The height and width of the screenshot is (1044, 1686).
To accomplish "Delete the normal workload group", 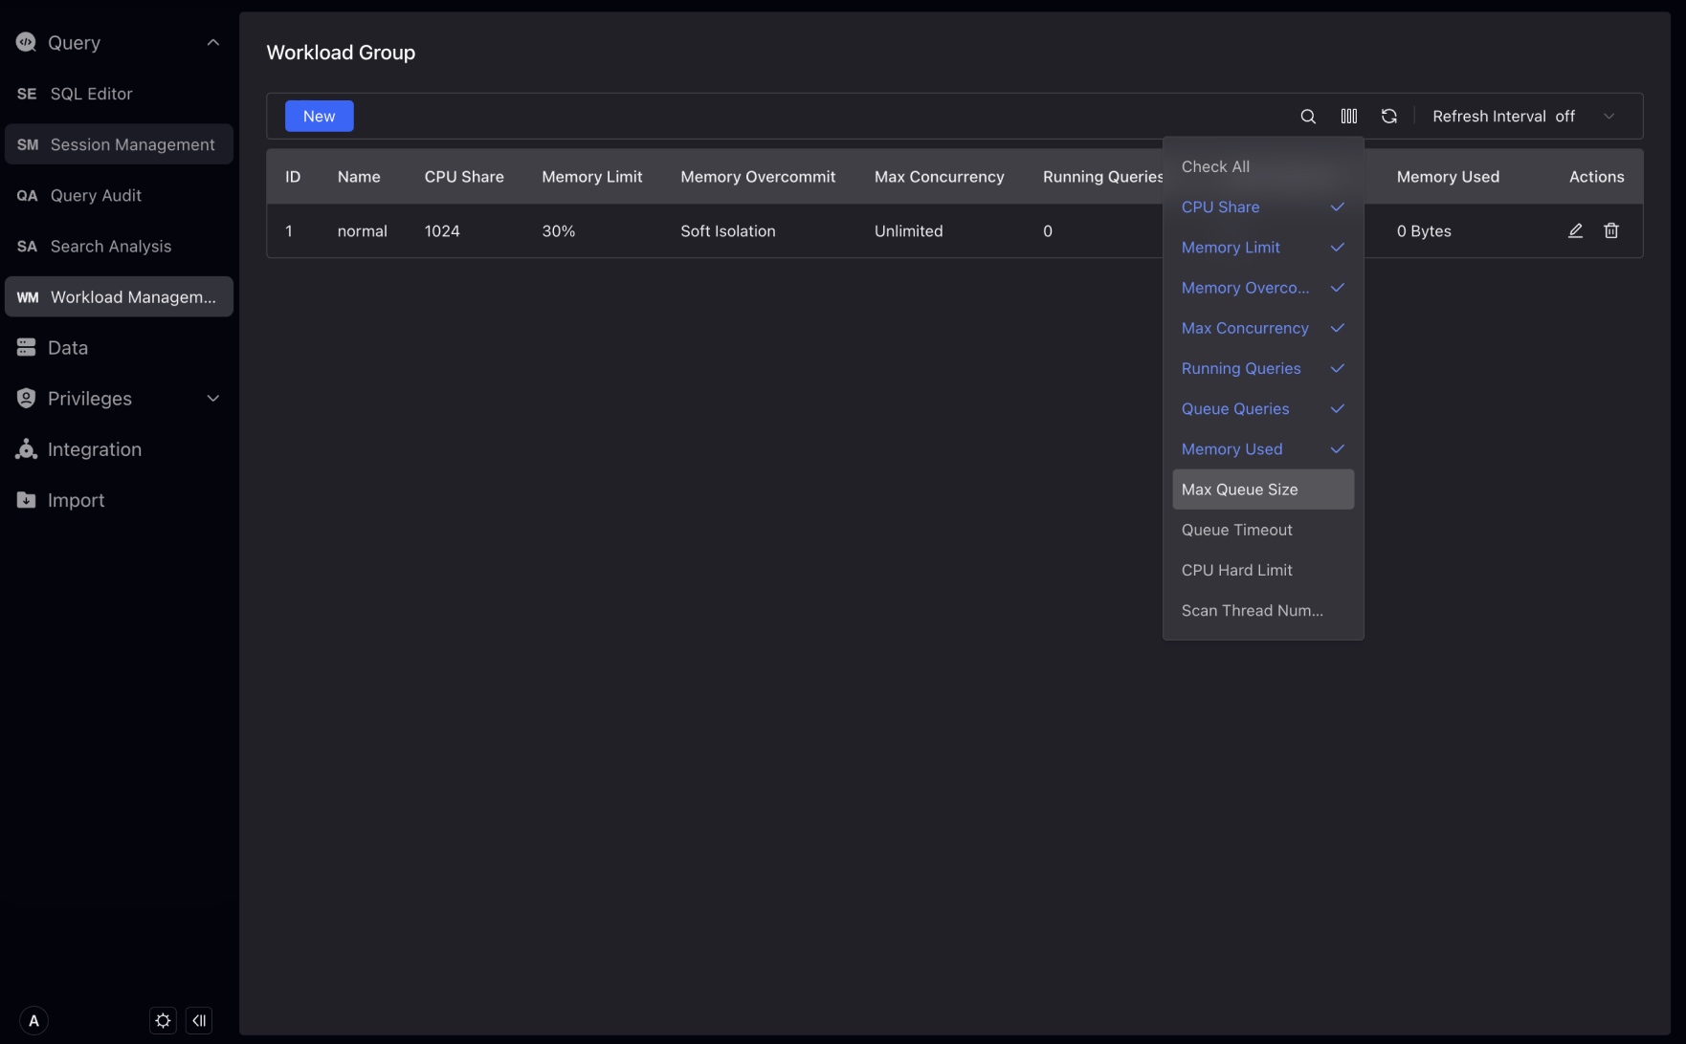I will [x=1611, y=231].
